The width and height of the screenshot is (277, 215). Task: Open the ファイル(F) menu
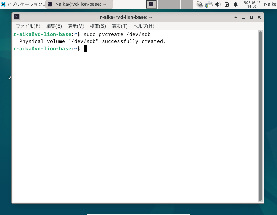pyautogui.click(x=28, y=26)
